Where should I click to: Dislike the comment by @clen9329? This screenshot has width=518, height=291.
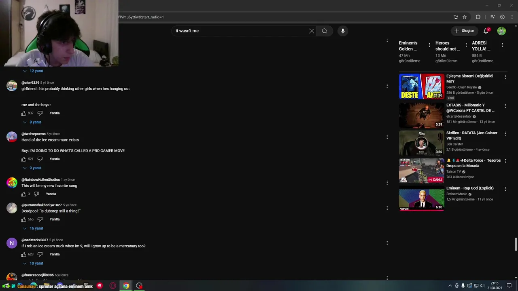(x=40, y=113)
